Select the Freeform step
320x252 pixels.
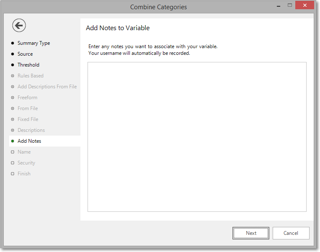[27, 98]
